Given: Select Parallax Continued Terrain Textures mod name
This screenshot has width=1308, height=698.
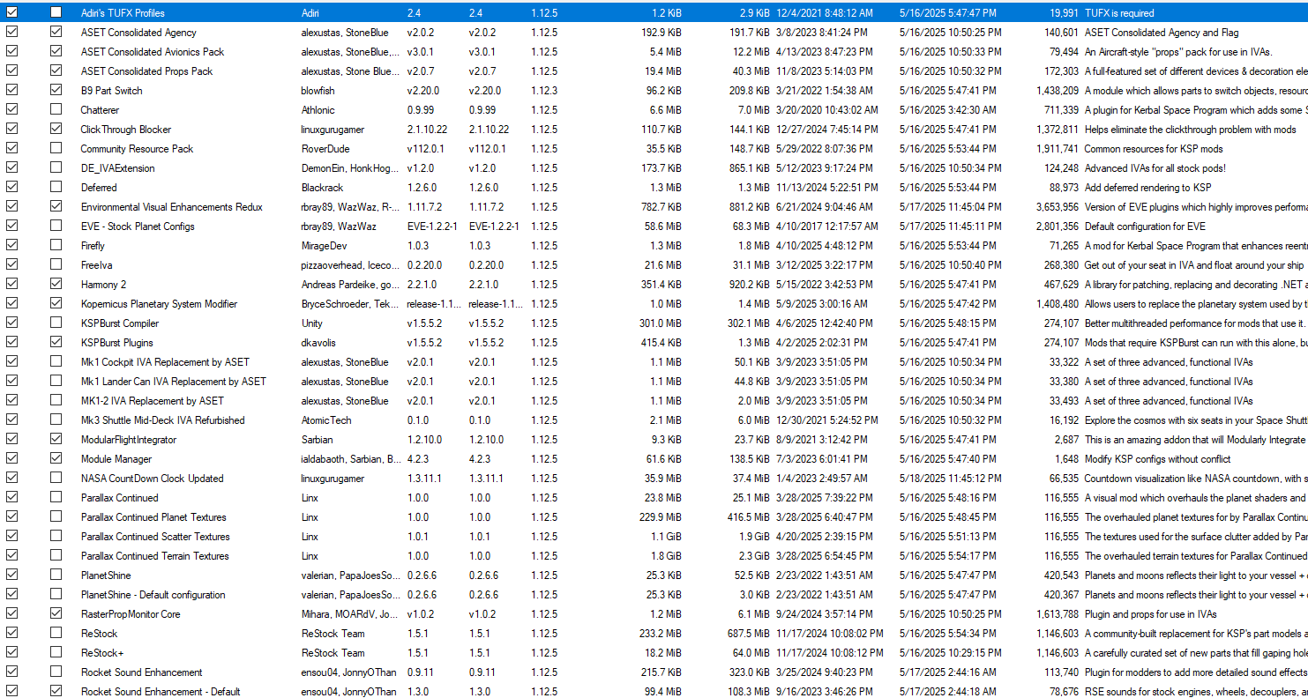Looking at the screenshot, I should click(x=154, y=556).
